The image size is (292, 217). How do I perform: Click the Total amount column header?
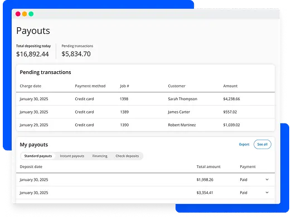[208, 166]
